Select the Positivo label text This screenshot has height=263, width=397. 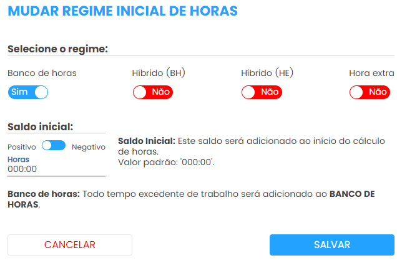(22, 147)
